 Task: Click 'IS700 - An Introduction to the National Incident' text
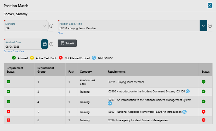150,100
